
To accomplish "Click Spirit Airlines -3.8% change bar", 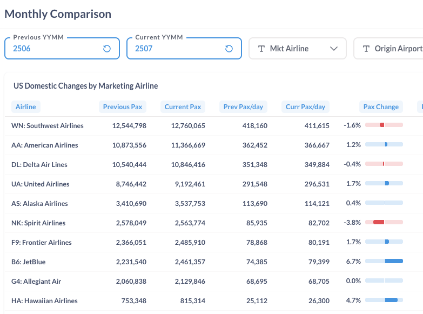I will point(384,222).
